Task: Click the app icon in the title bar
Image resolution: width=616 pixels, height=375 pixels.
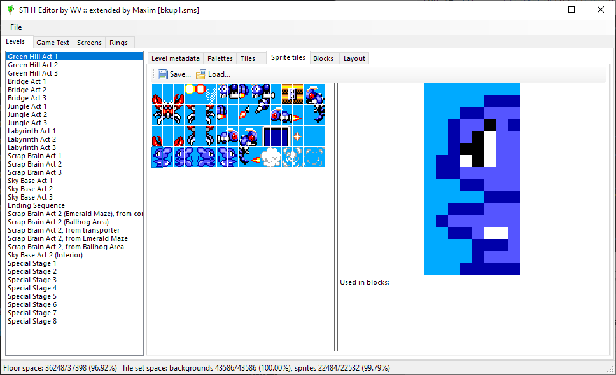Action: click(11, 10)
